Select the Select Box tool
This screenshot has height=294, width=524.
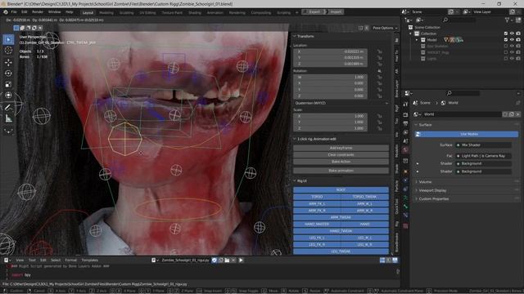click(8, 40)
